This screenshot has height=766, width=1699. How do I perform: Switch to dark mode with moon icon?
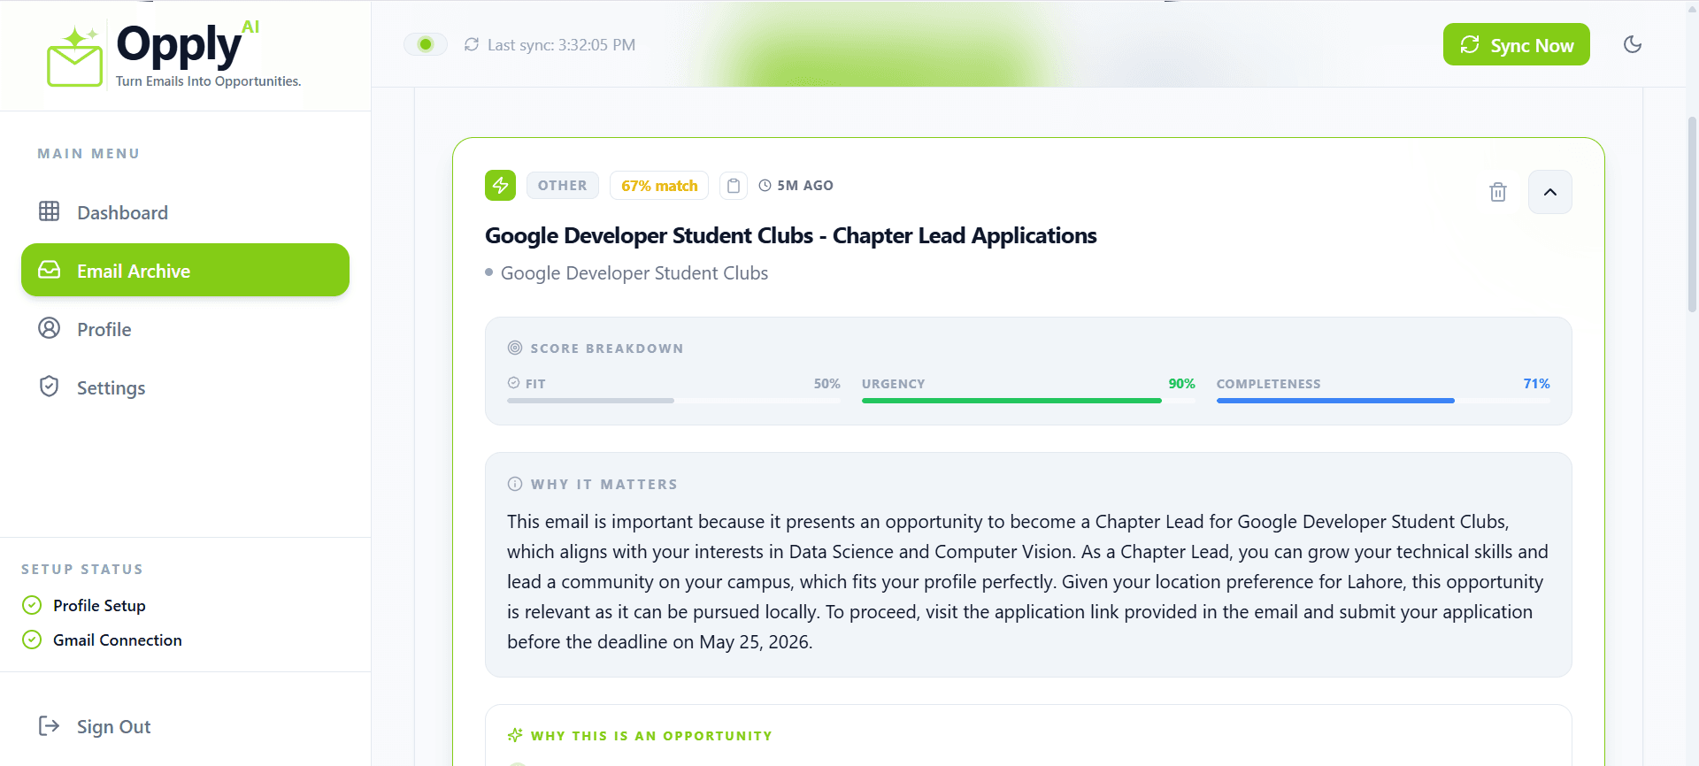coord(1633,44)
